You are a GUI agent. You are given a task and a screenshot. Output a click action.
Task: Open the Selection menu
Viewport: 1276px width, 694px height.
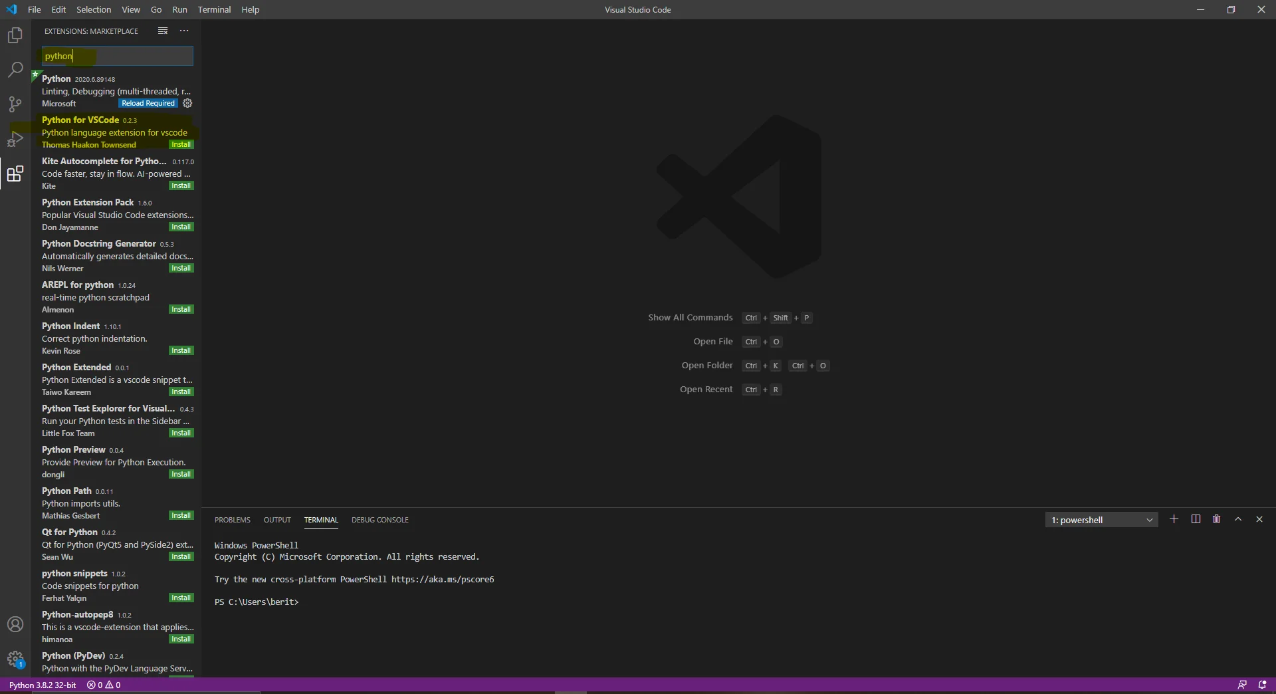pos(94,10)
